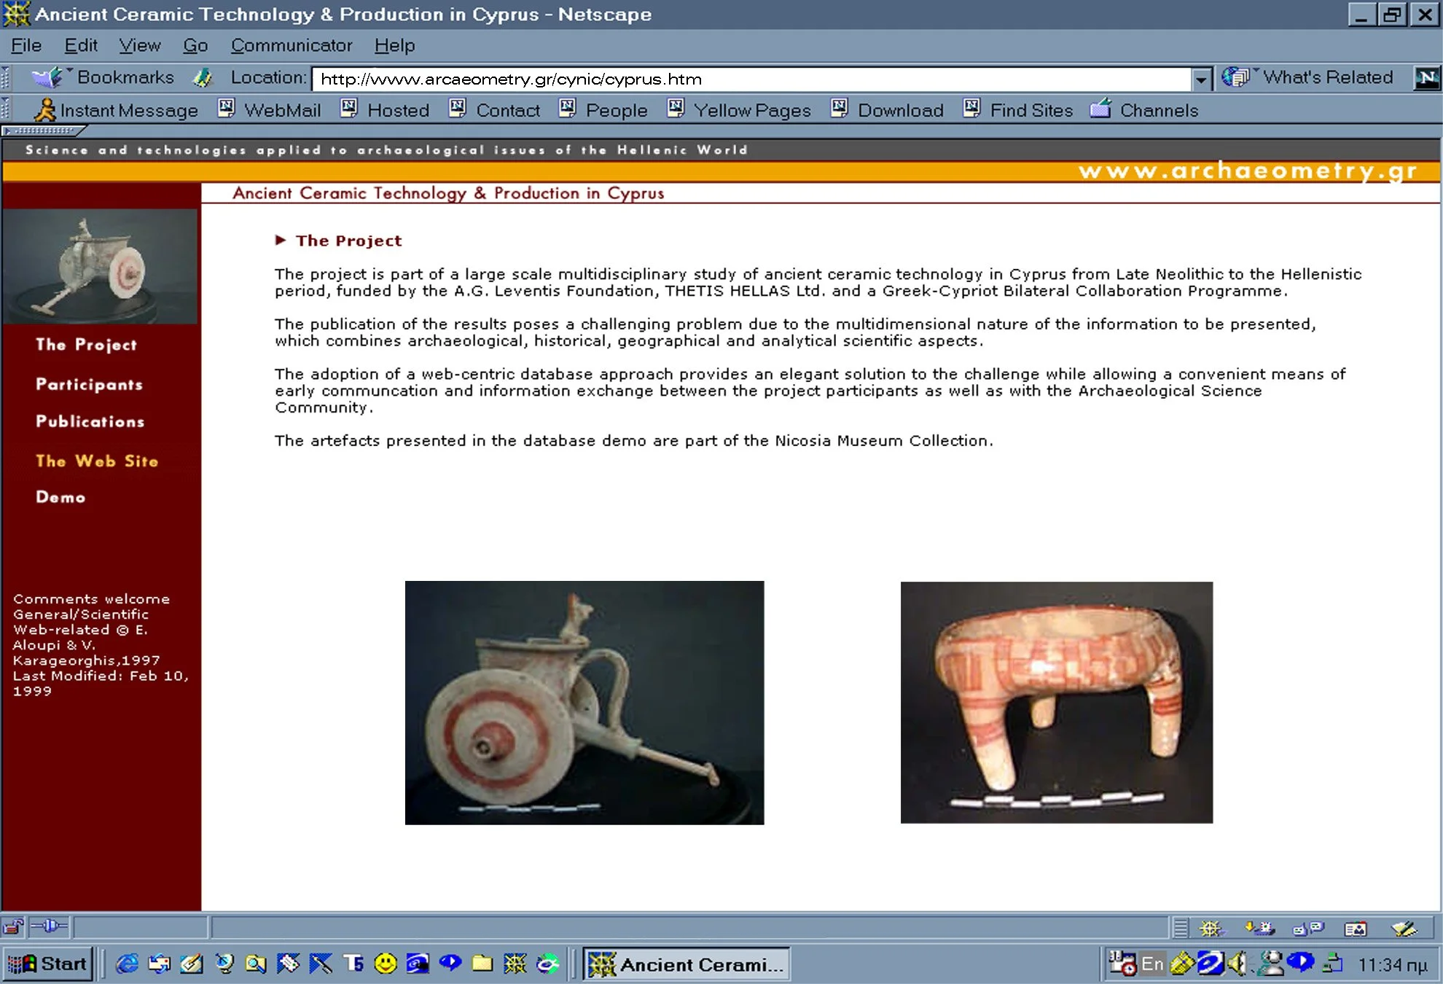
Task: Open the Go menu
Action: pos(195,45)
